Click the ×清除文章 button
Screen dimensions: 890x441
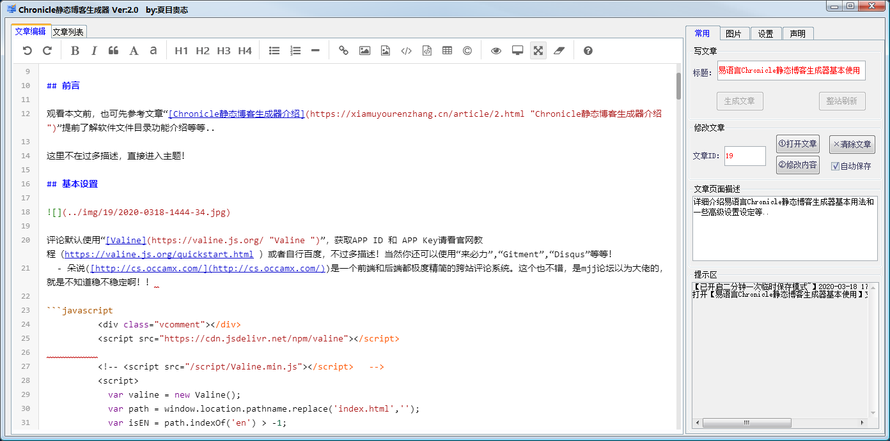[x=852, y=144]
